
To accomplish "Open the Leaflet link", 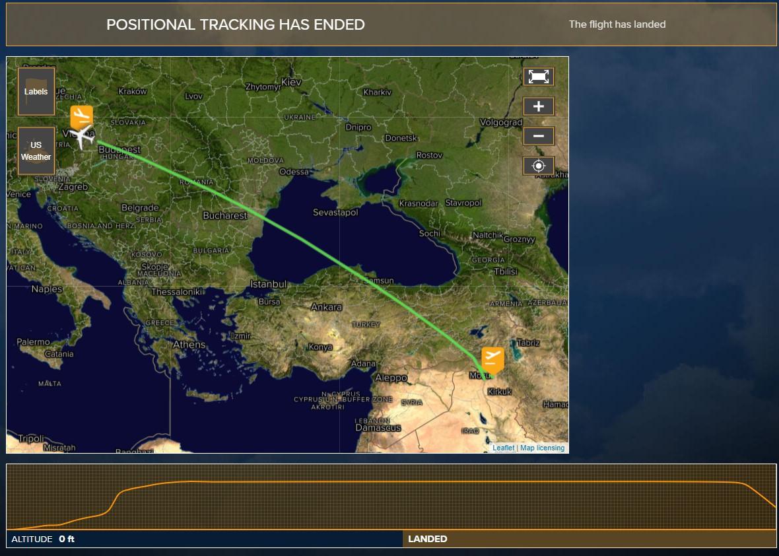I will click(x=503, y=448).
